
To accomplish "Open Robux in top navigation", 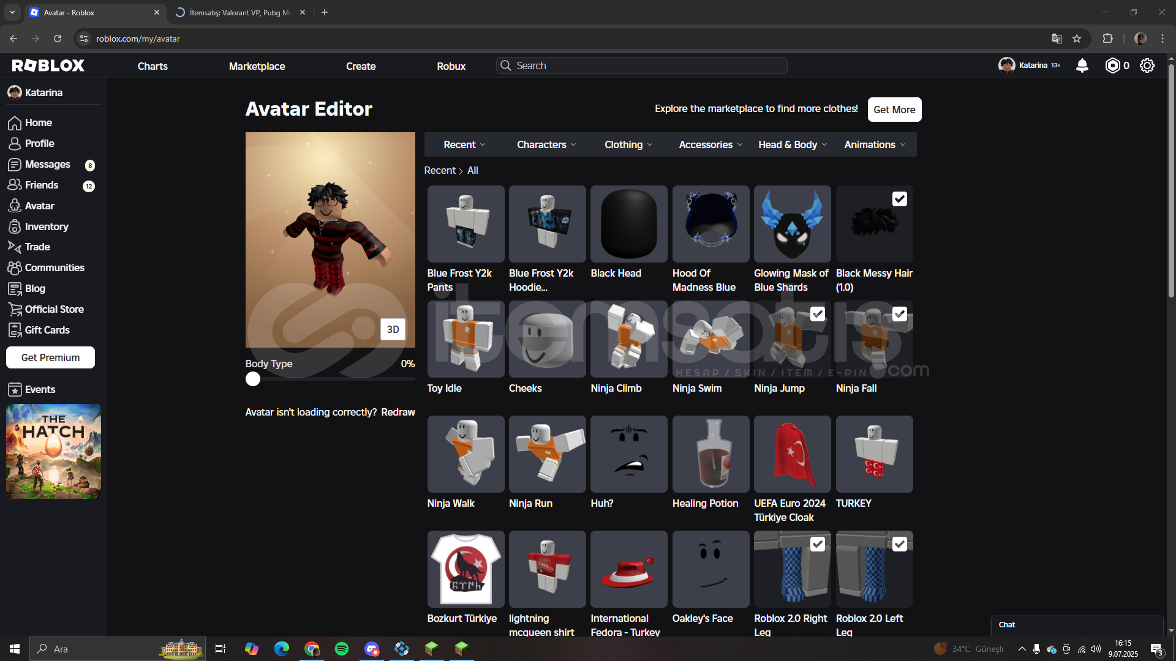I will tap(451, 66).
